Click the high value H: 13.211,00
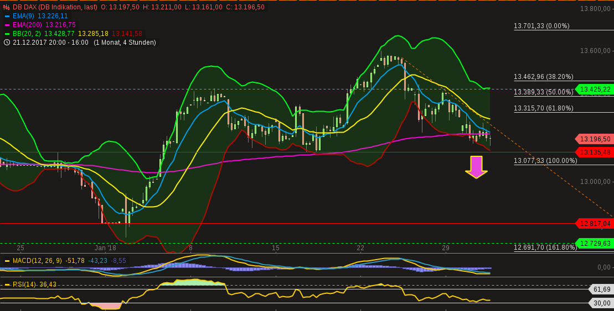 point(162,7)
